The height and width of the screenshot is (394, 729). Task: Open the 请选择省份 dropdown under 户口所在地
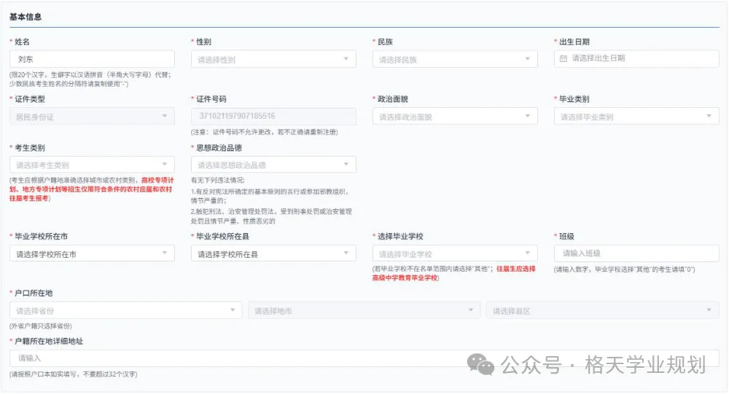pos(125,310)
